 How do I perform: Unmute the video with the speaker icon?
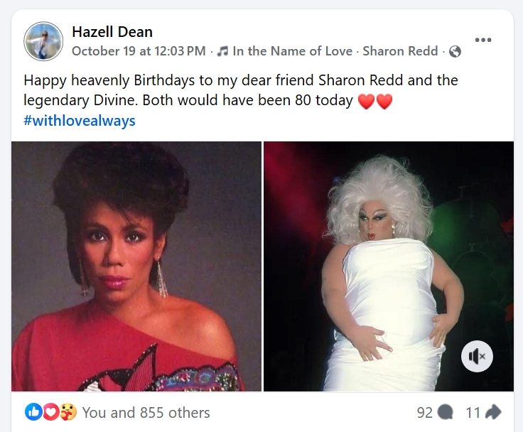tap(477, 356)
